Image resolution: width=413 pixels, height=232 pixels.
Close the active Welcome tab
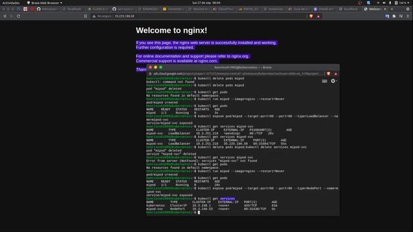coord(385,9)
